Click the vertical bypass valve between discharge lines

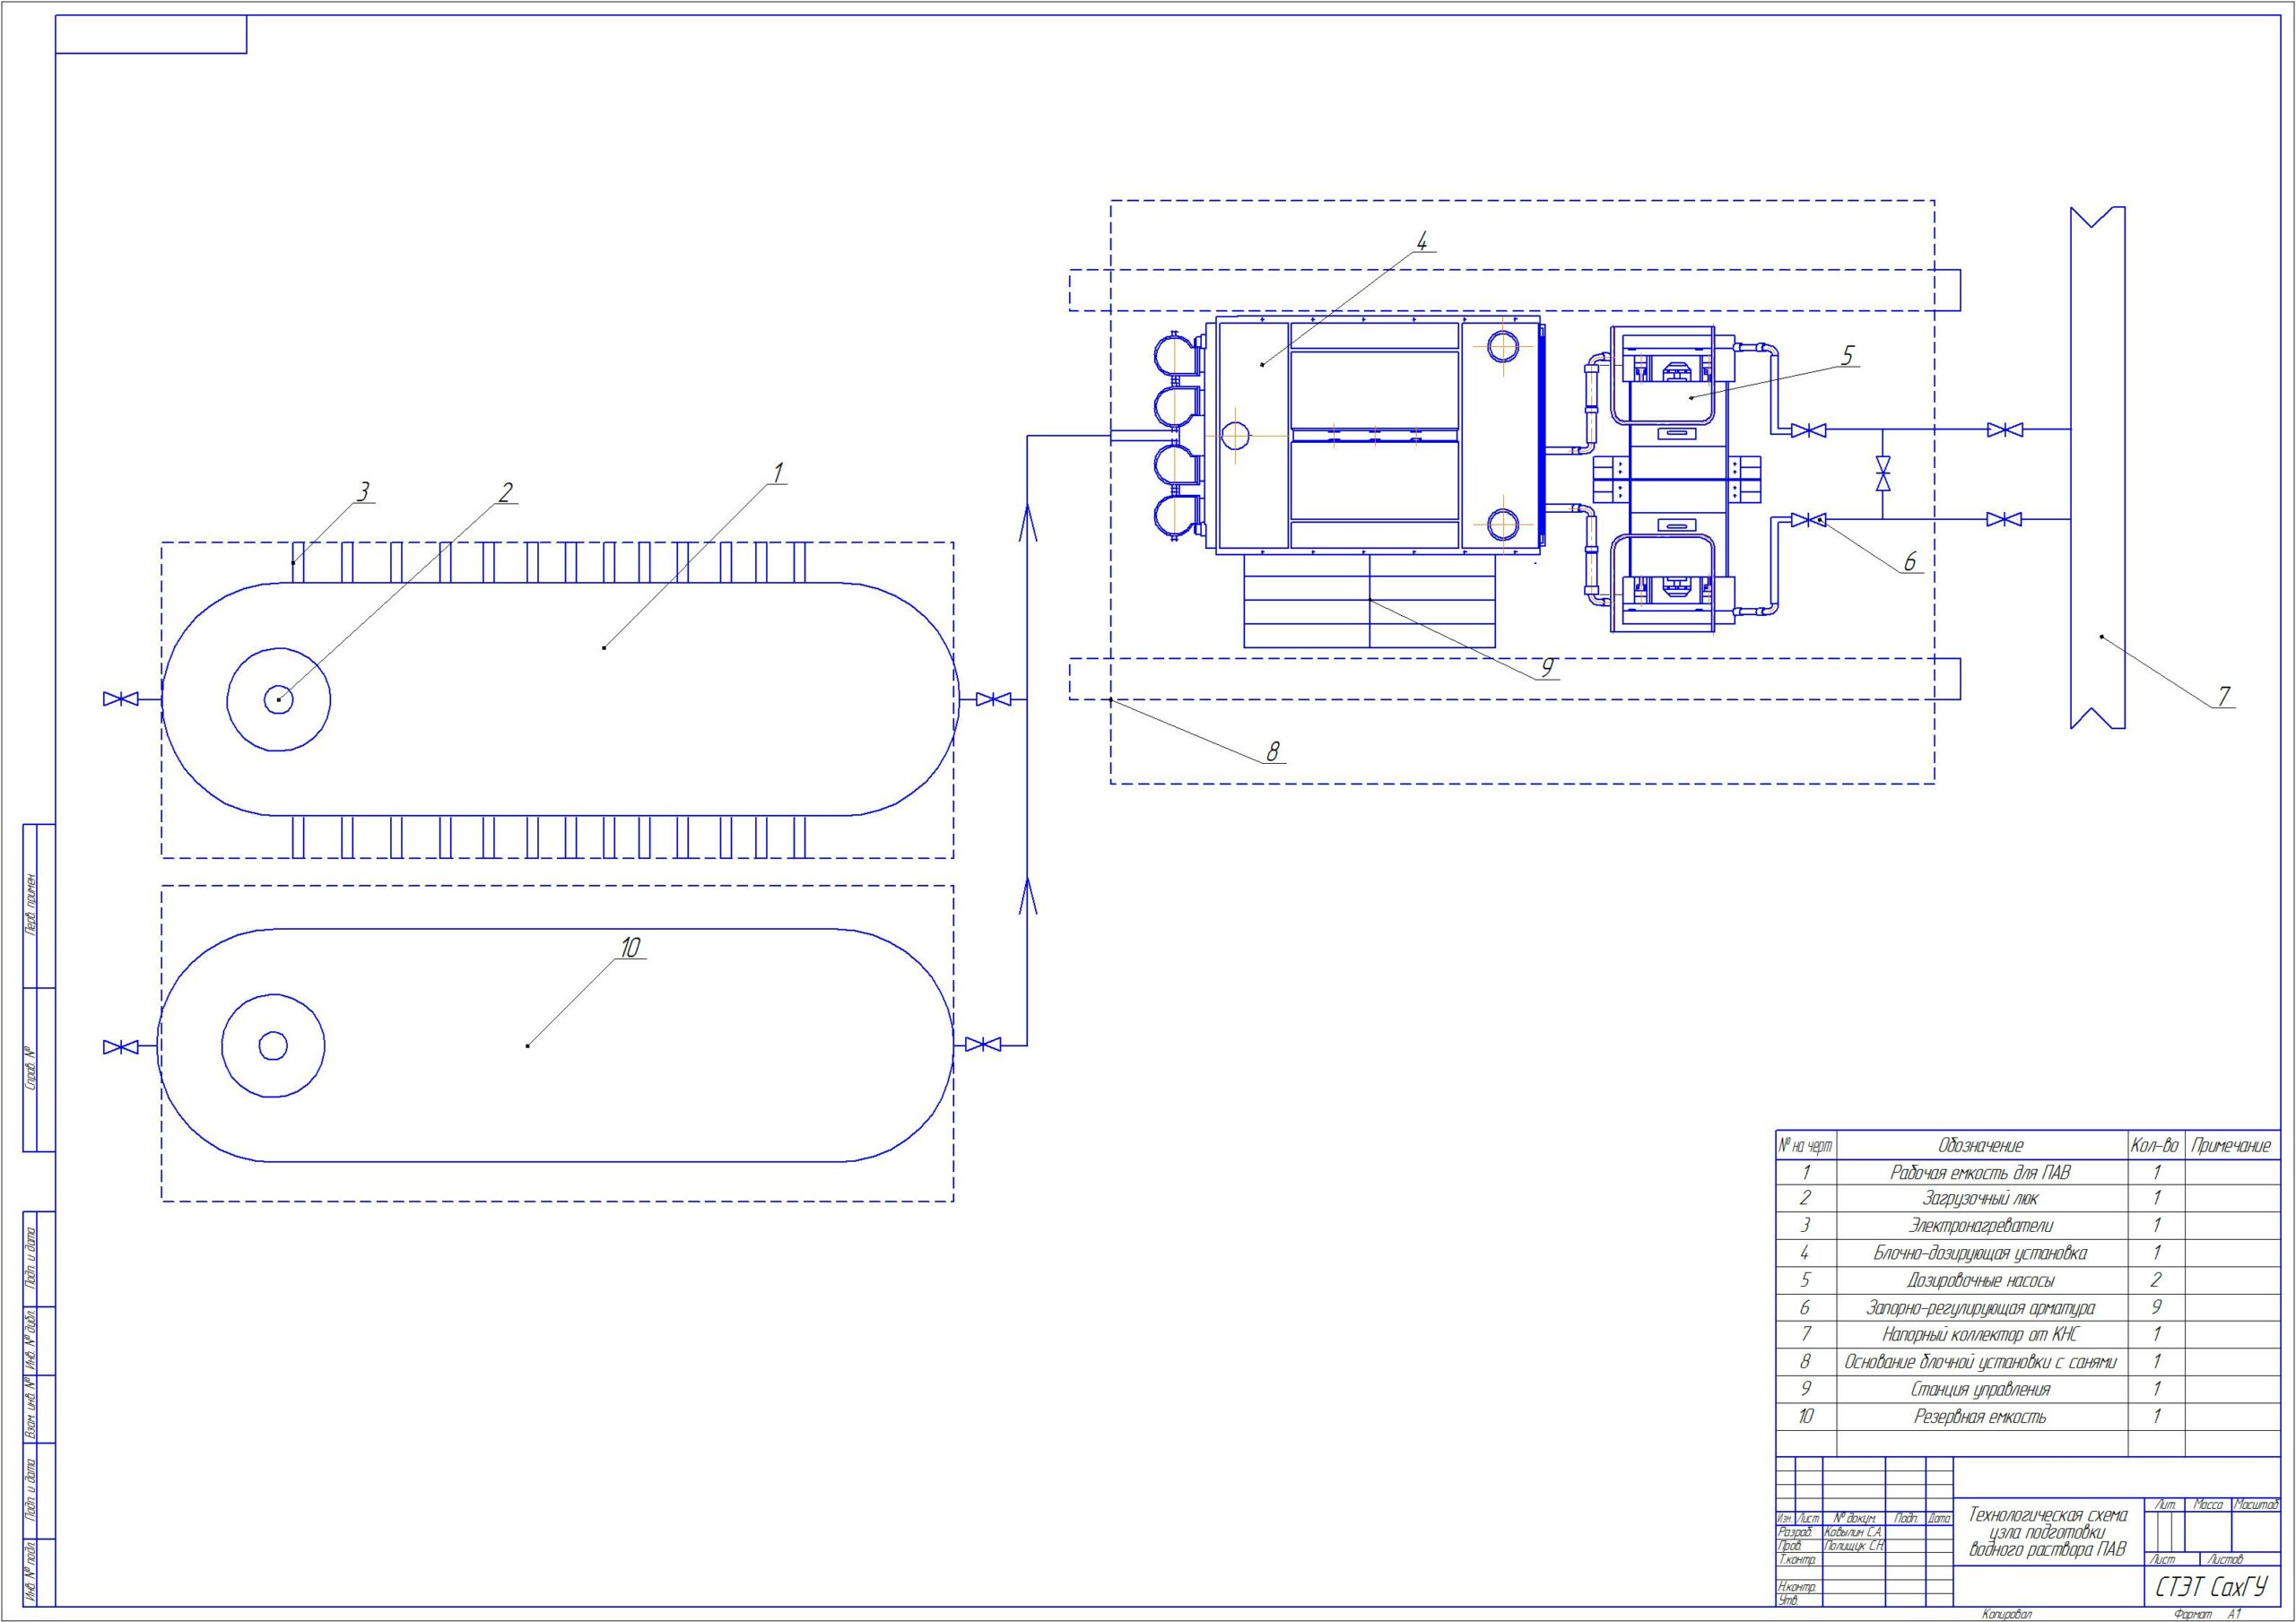tap(1884, 474)
